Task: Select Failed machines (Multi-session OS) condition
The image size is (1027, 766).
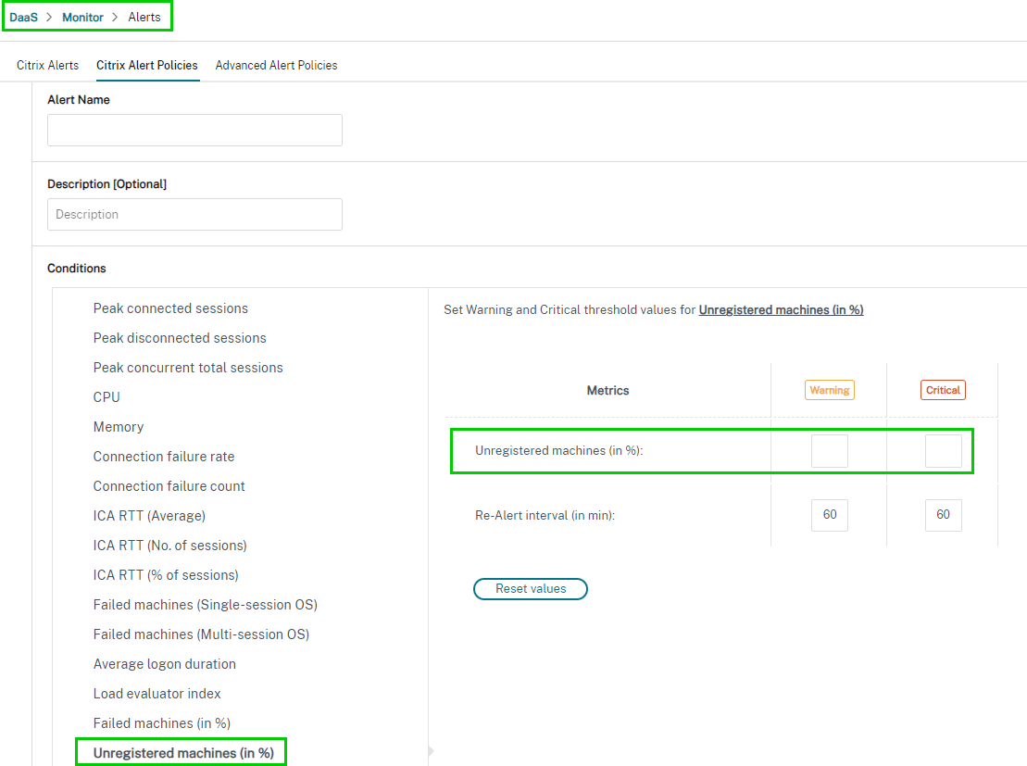Action: 201,634
